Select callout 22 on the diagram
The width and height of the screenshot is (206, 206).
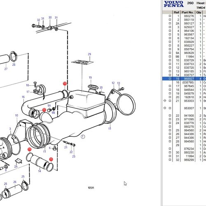coord(71,152)
